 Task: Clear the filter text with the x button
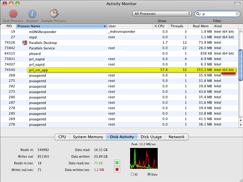pyautogui.click(x=237, y=14)
